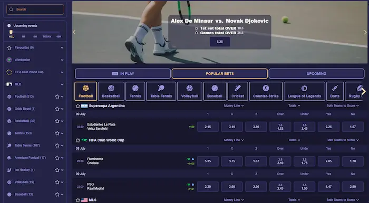Click the Search input field
The width and height of the screenshot is (369, 203).
(35, 9)
